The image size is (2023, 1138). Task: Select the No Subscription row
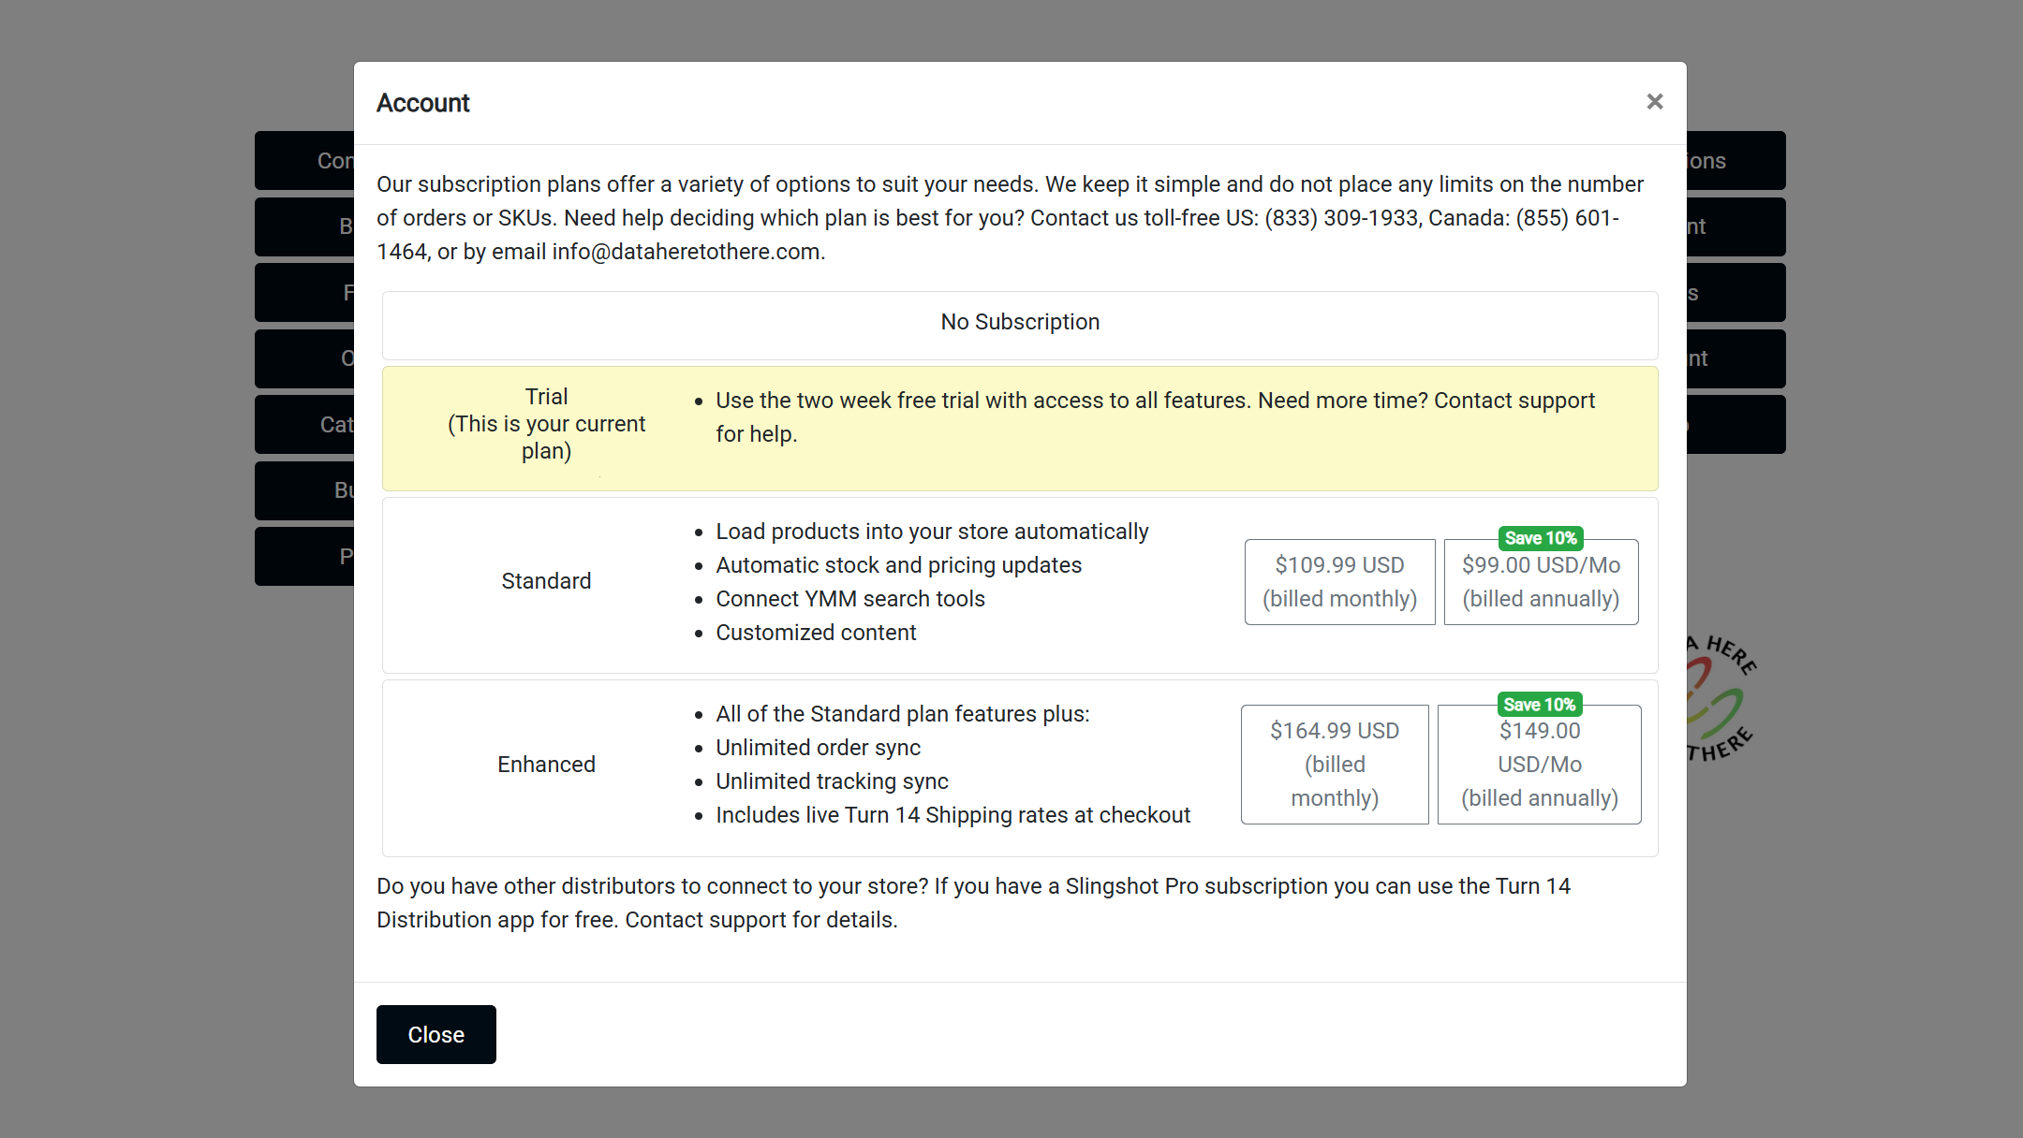pyautogui.click(x=1019, y=323)
